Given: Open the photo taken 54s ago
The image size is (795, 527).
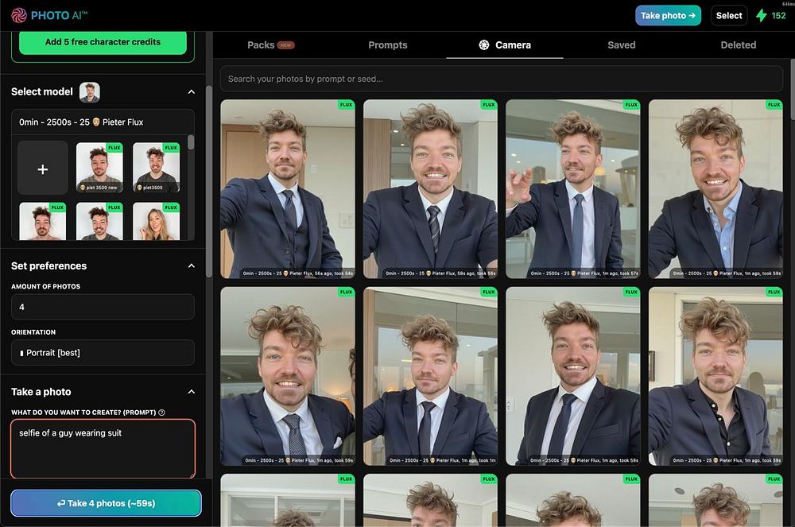Looking at the screenshot, I should [288, 189].
